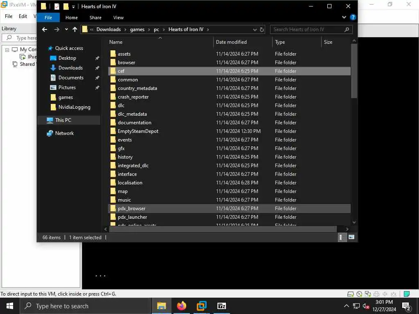Image resolution: width=419 pixels, height=314 pixels.
Task: Toggle the Documents pin in Quick access
Action: [97, 78]
